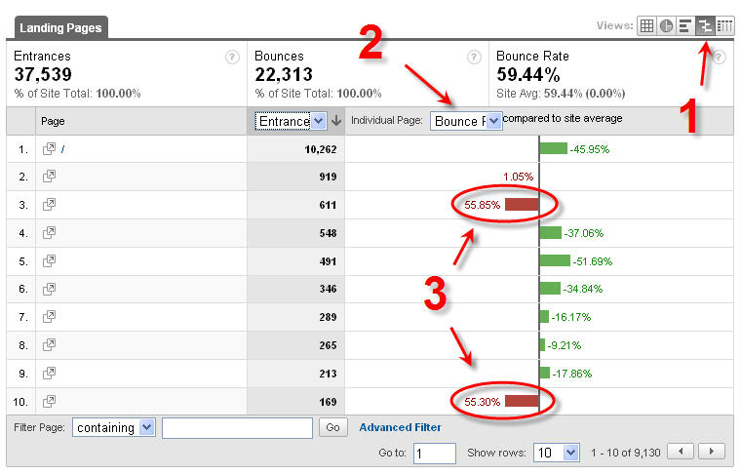This screenshot has width=741, height=475.
Task: Open the Advanced Filter link
Action: (x=400, y=427)
